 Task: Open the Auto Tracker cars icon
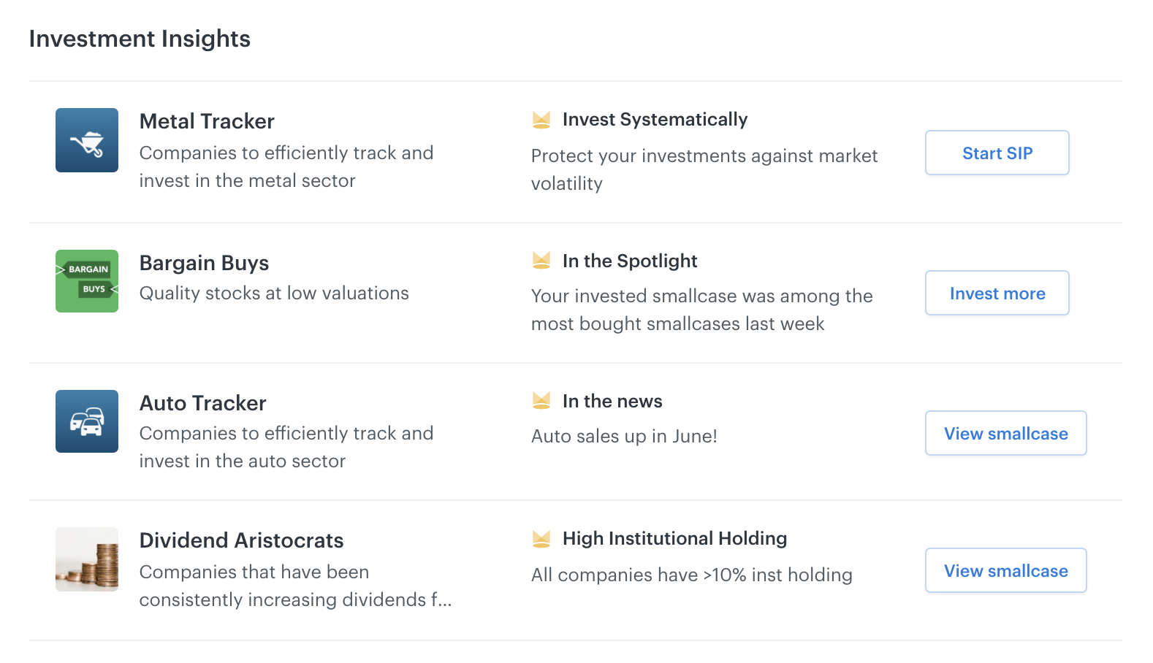pos(87,421)
